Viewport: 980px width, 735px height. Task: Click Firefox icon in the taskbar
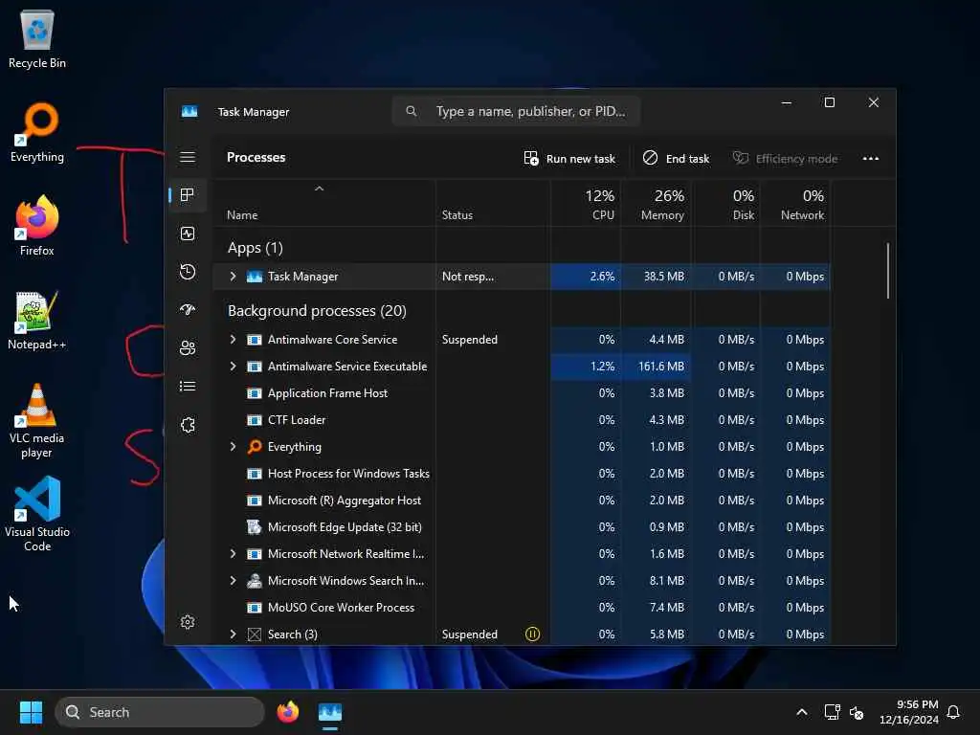(288, 712)
